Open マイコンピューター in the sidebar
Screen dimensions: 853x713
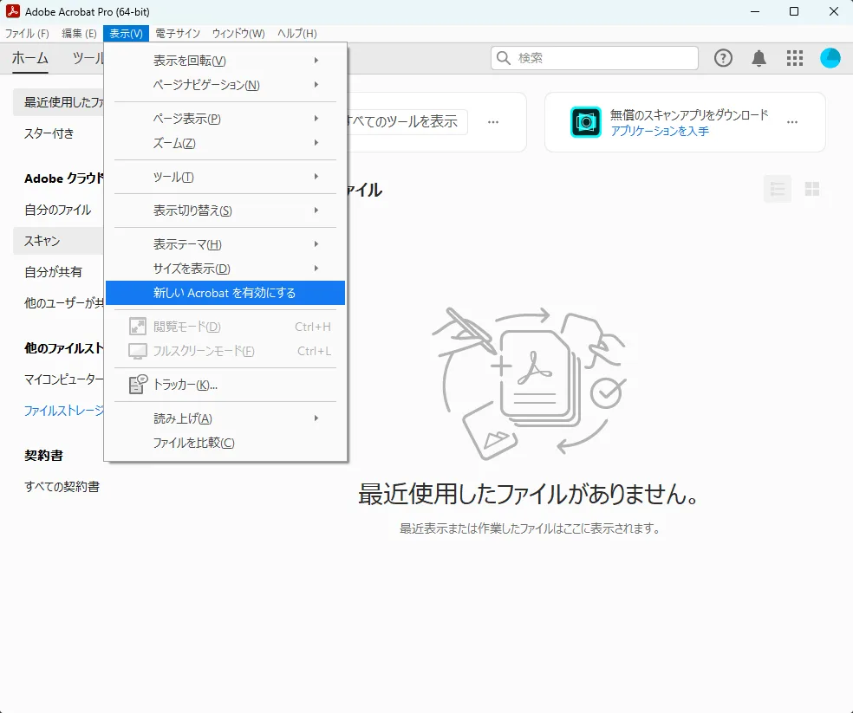tap(63, 379)
